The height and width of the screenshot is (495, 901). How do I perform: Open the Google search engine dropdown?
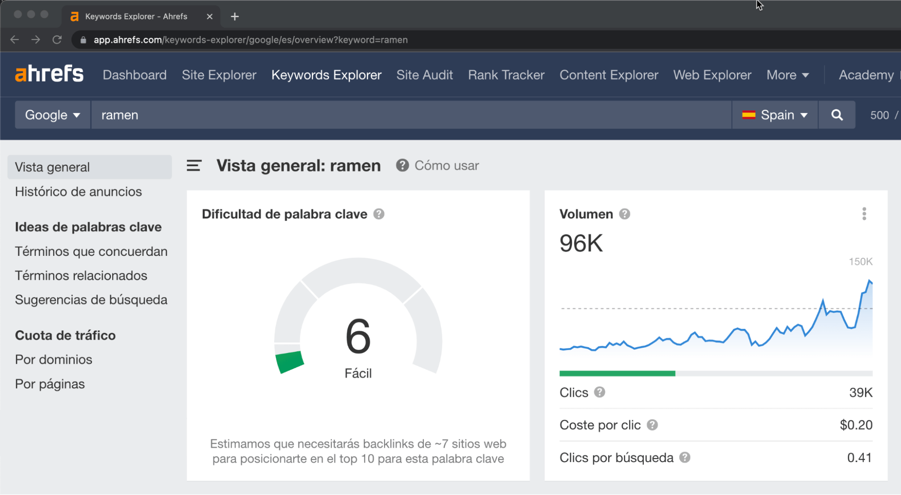coord(52,115)
